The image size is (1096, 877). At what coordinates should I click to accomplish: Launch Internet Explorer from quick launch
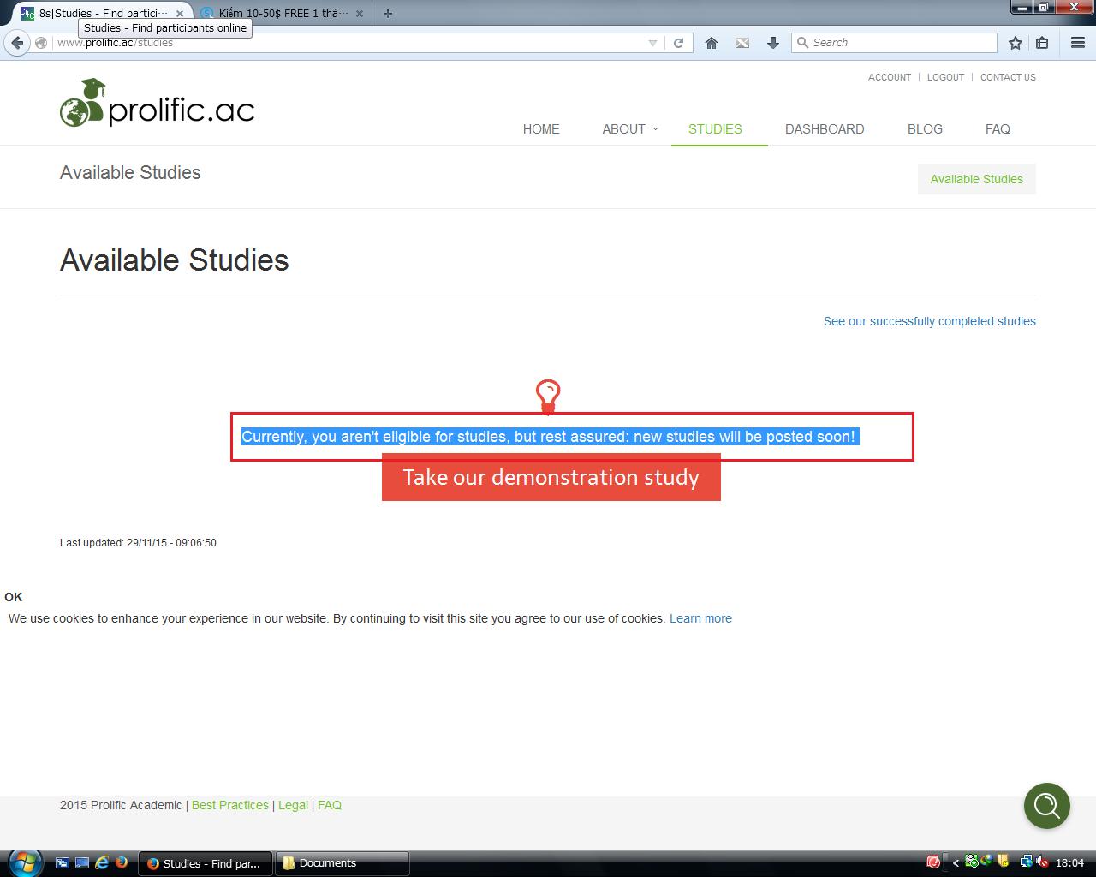pyautogui.click(x=102, y=863)
